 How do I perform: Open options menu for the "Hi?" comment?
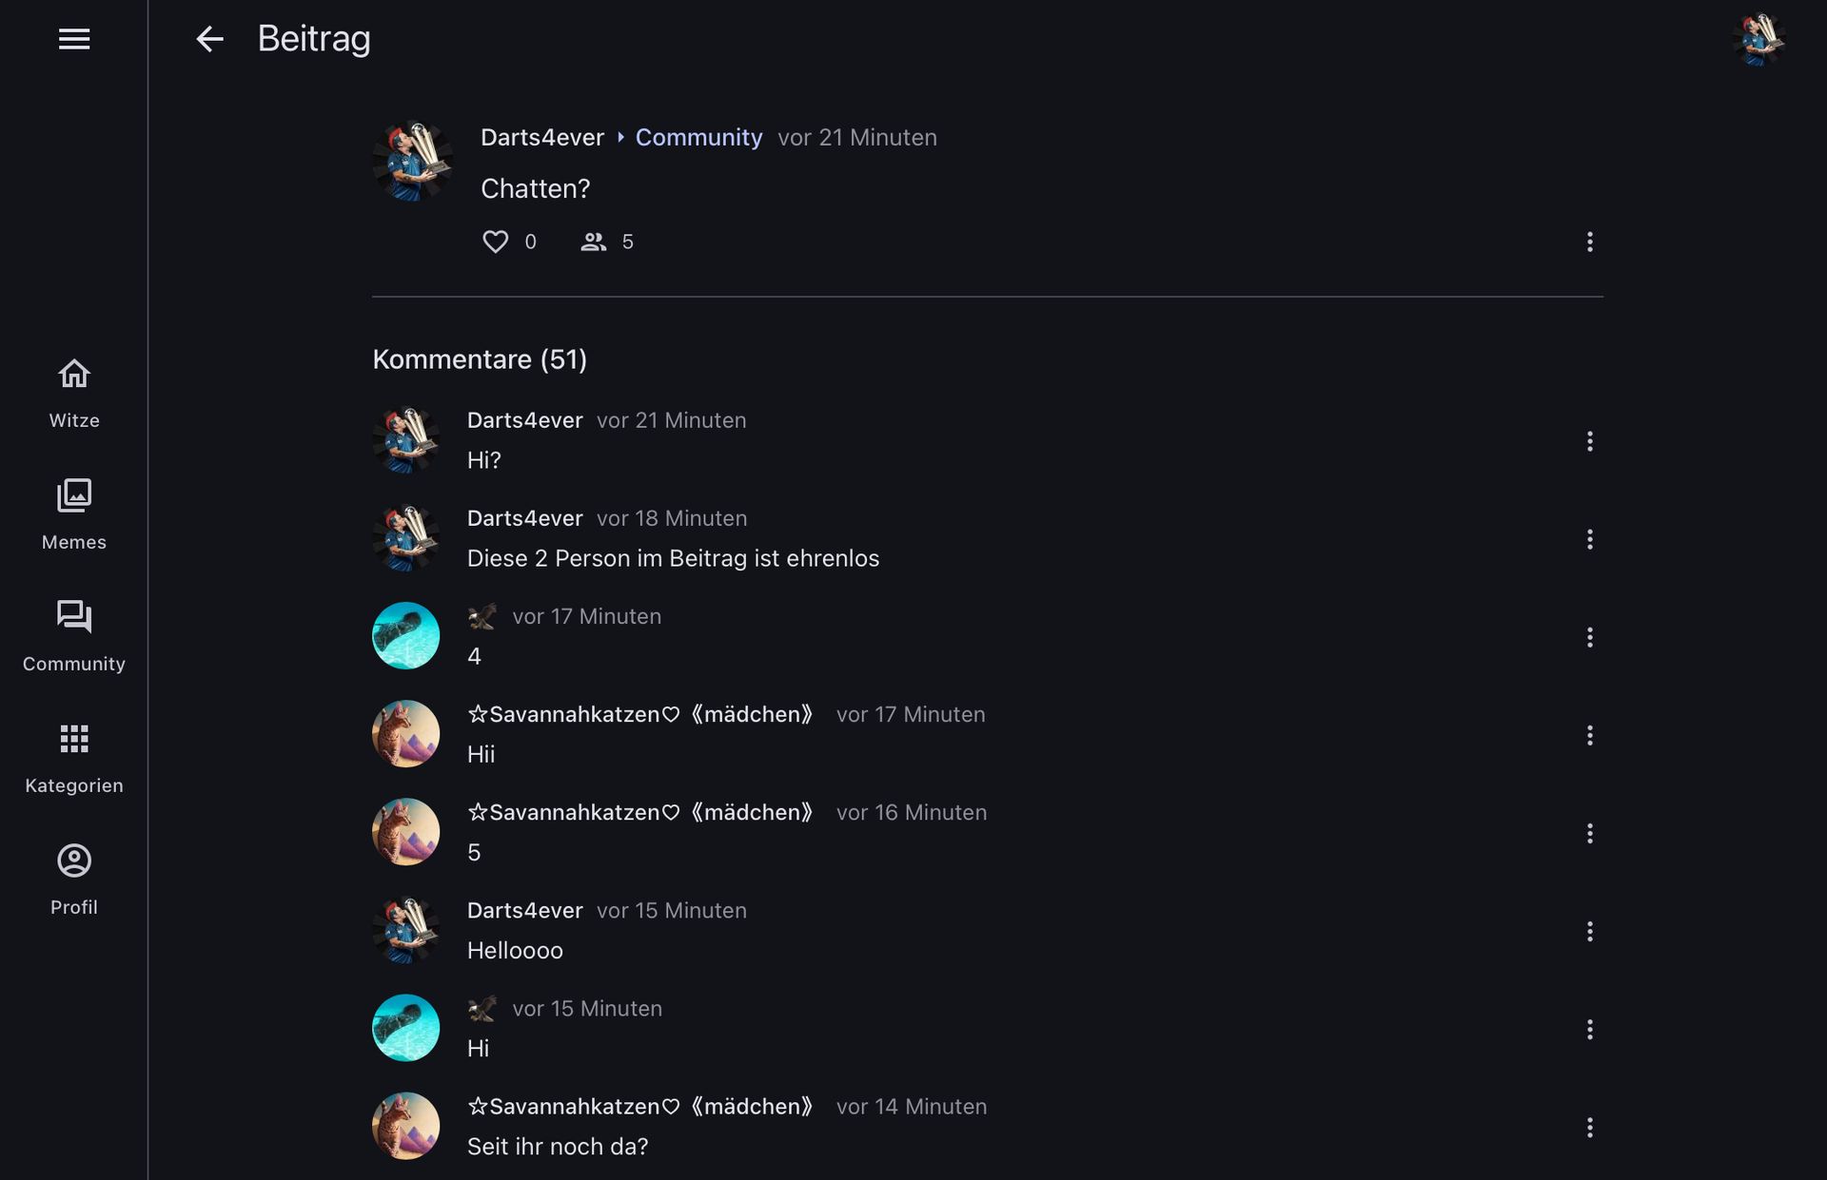pos(1589,441)
